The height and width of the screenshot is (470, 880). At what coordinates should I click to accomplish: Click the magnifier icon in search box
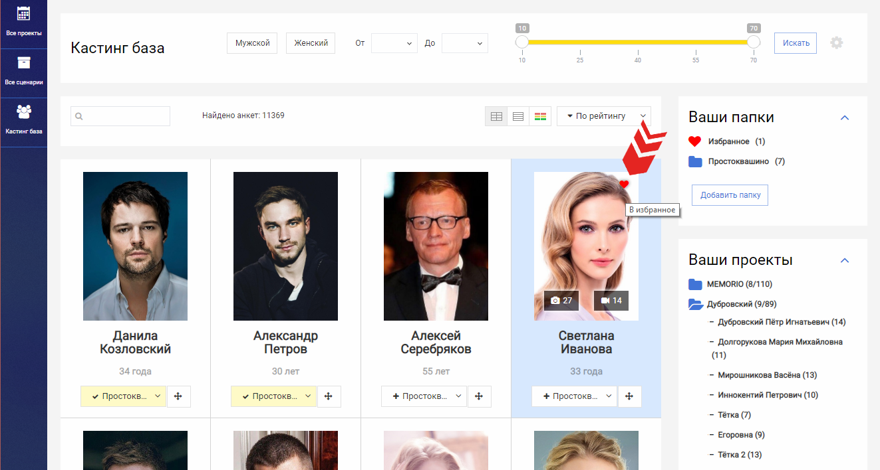79,116
